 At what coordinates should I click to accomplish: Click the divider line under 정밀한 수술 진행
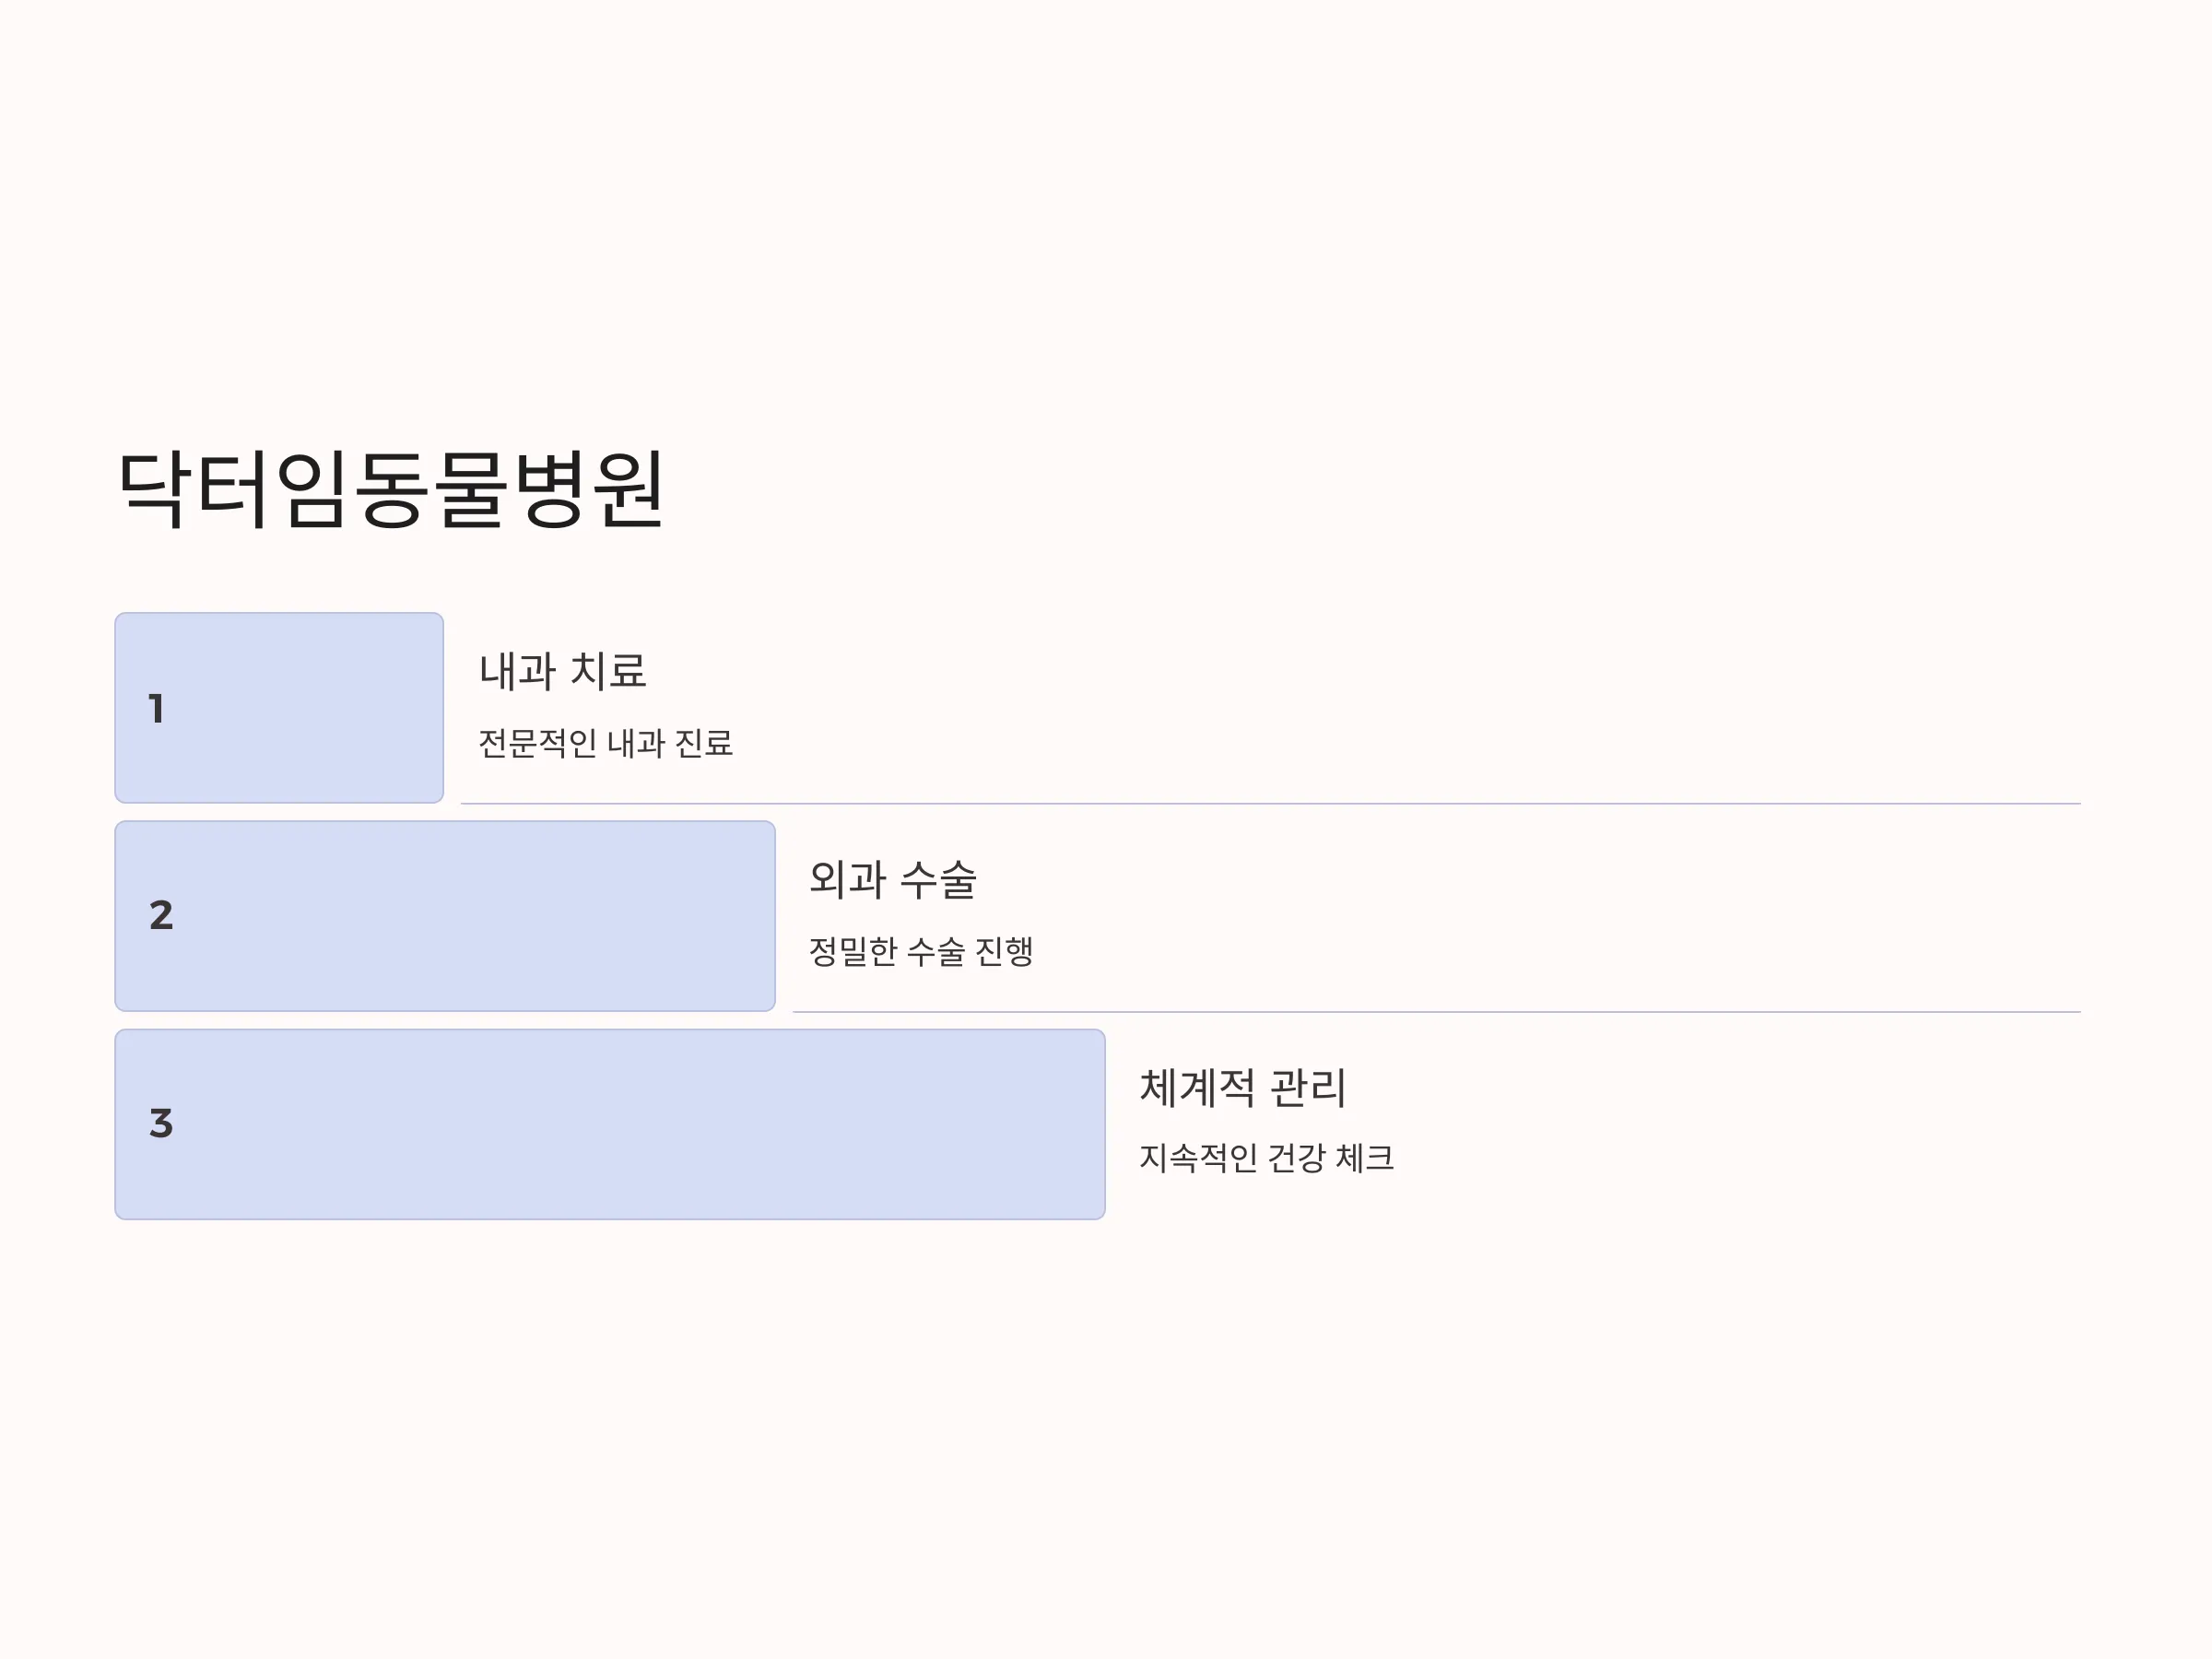pyautogui.click(x=1437, y=1011)
